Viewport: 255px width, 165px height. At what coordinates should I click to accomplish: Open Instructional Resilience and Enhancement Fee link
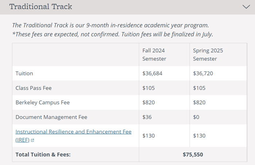(73, 132)
